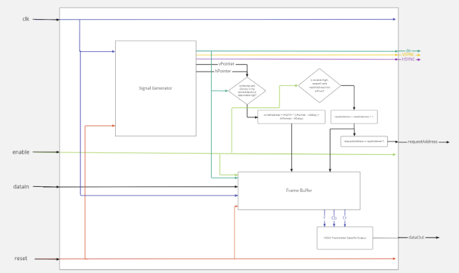
Task: Click the dataOut output label
Action: (x=416, y=237)
